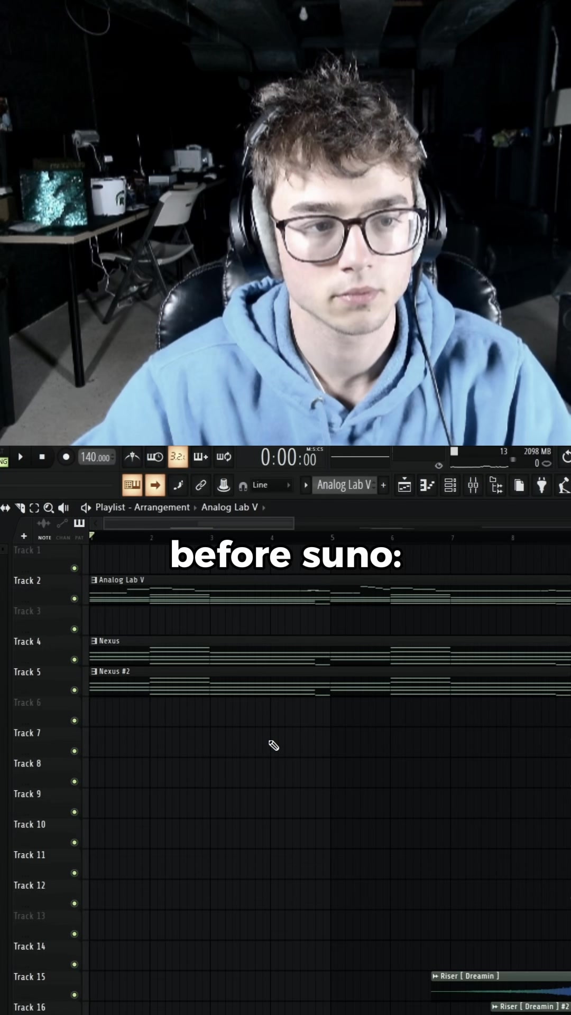Select the Riser [ Dreamin ] audio clip
Image resolution: width=571 pixels, height=1015 pixels.
coord(501,986)
